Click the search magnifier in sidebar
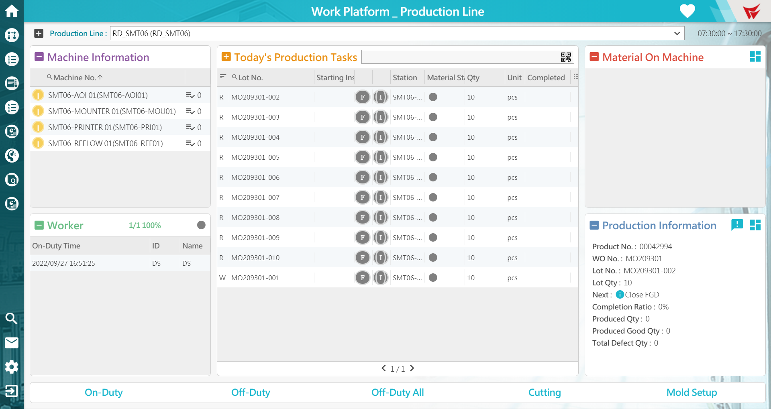Viewport: 771px width, 409px height. pos(12,319)
